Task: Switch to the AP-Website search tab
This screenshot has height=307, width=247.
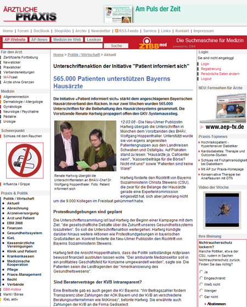Action: 15,39
